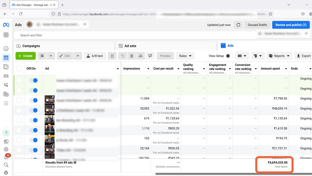The height and width of the screenshot is (176, 312).
Task: Click the duplicate ad icon
Action: [x=42, y=56]
